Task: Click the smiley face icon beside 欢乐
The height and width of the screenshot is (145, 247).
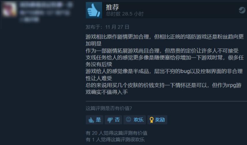Action: [128, 119]
